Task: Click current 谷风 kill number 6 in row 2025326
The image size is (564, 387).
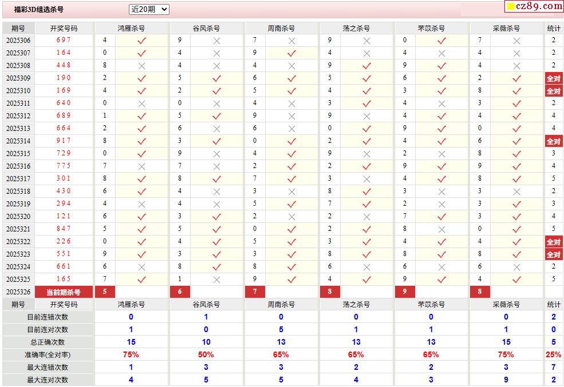Action: click(180, 292)
